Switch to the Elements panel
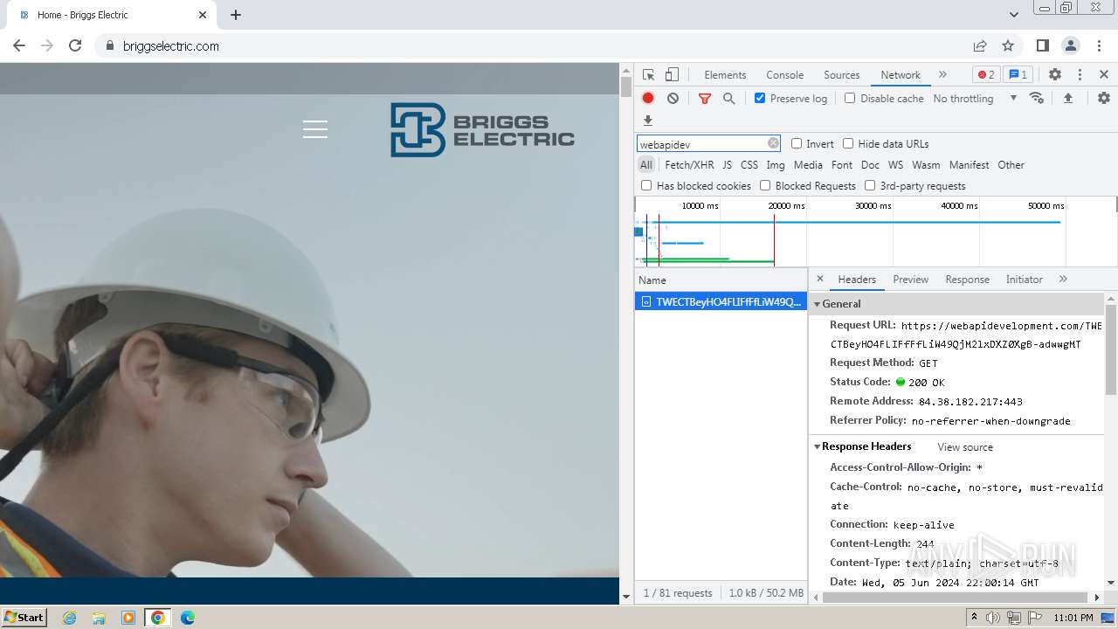Screen dimensions: 1118x629 coord(725,74)
